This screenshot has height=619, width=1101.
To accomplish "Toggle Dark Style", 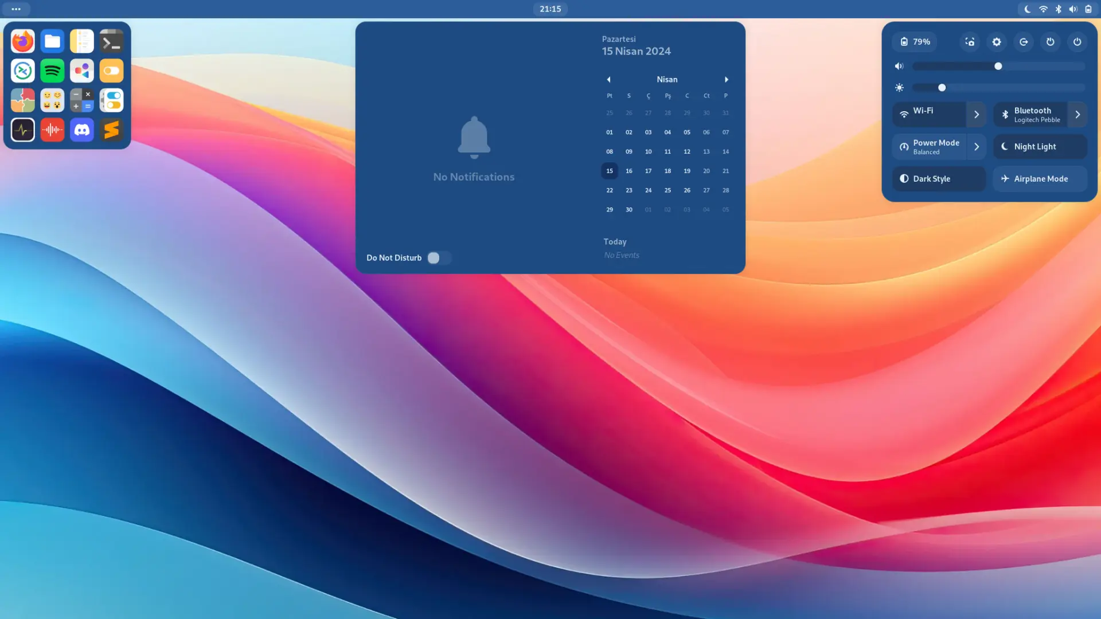I will (x=939, y=179).
